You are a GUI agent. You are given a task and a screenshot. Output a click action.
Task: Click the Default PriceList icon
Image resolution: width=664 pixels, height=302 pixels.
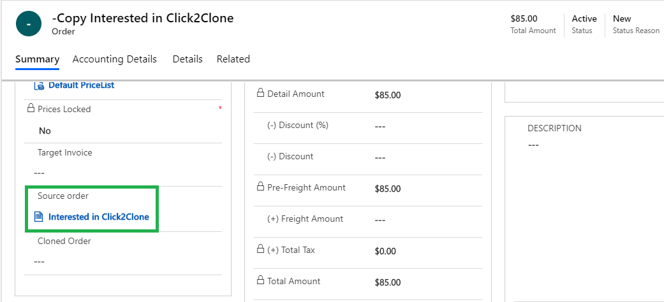coord(38,85)
